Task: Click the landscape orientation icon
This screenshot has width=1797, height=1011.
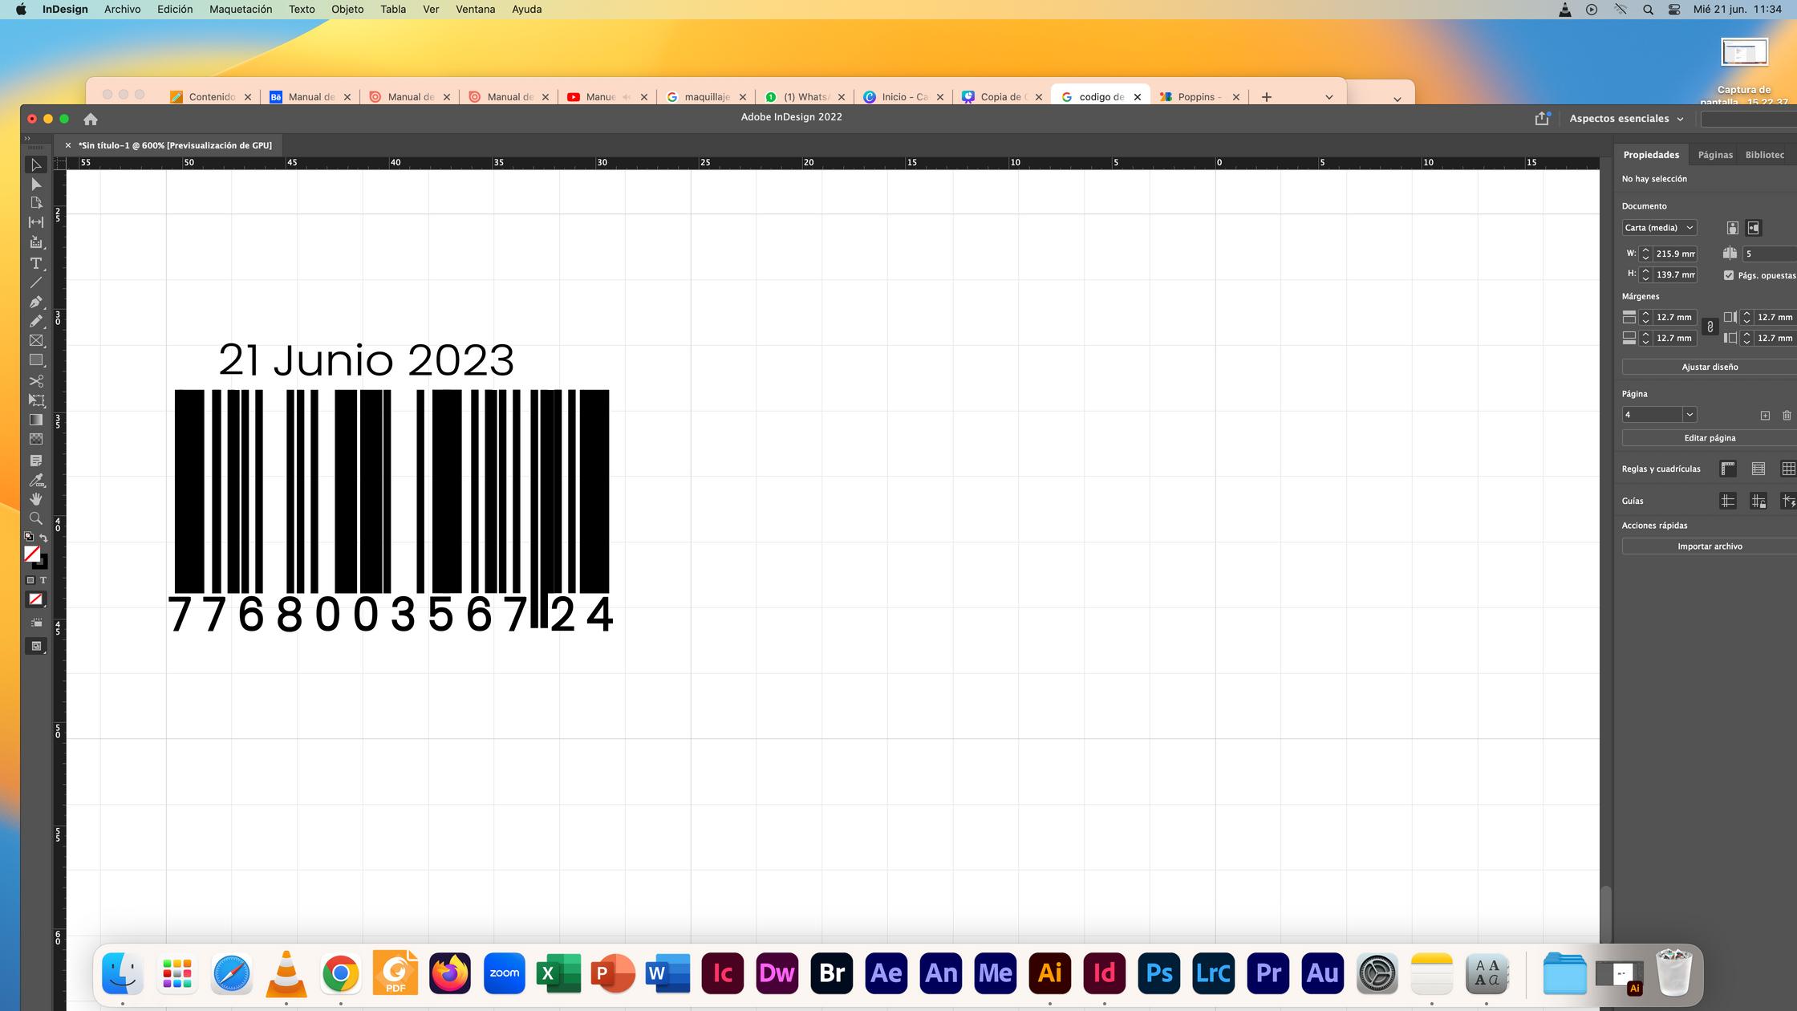Action: tap(1754, 228)
